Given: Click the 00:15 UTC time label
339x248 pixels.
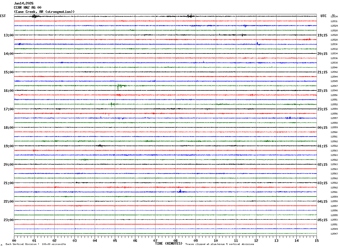Looking at the screenshot, I should click(x=322, y=128).
